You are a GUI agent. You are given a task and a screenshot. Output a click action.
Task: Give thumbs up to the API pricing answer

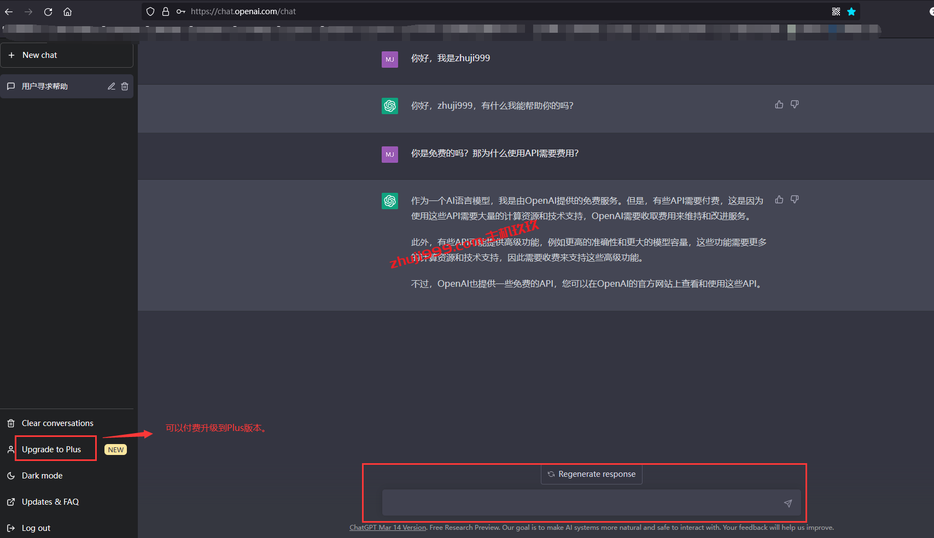779,199
